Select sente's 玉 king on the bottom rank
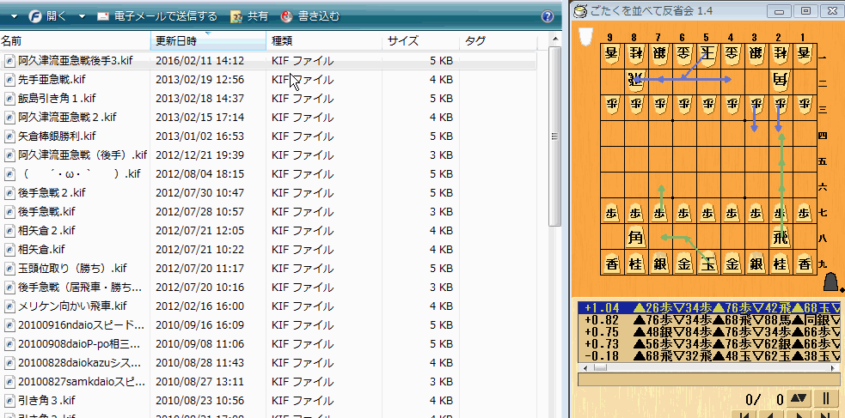This screenshot has width=845, height=418. click(708, 263)
